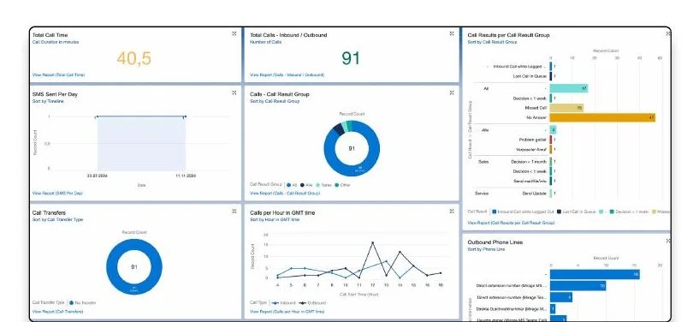Click the No Answer bar showing 47
699x322 pixels.
[602, 117]
